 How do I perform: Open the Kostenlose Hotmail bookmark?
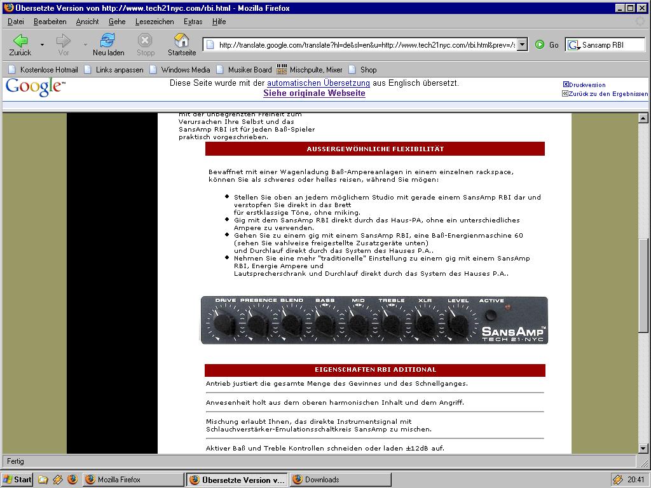click(x=43, y=70)
